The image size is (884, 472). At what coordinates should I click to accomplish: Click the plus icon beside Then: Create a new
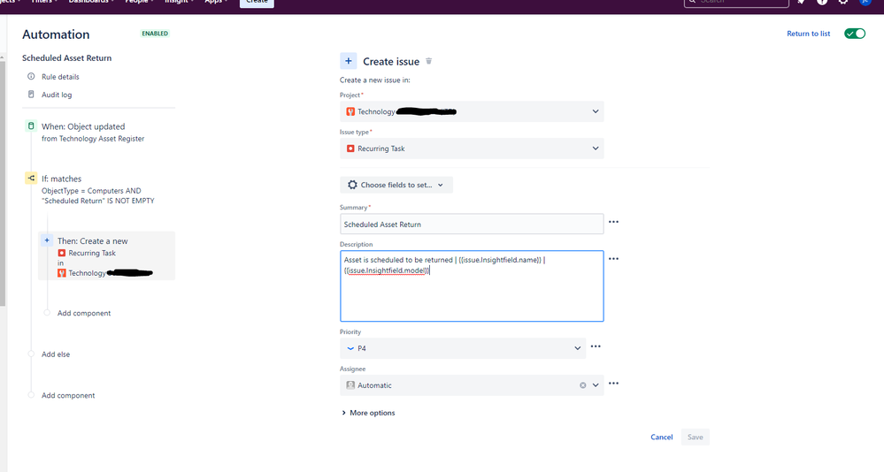[x=47, y=240]
